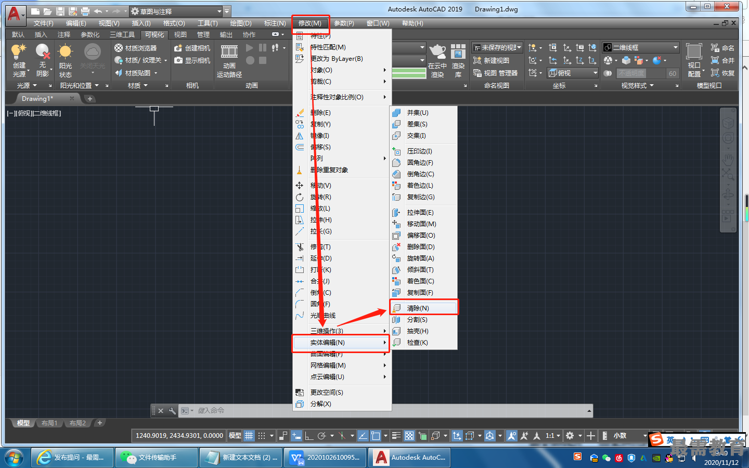Click 新建视图 new view button

coord(491,60)
